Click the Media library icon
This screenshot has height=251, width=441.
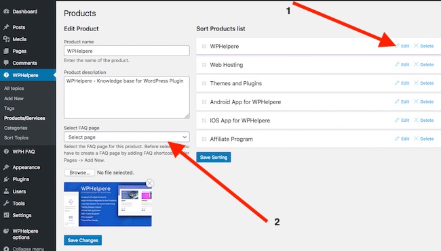tap(6, 39)
